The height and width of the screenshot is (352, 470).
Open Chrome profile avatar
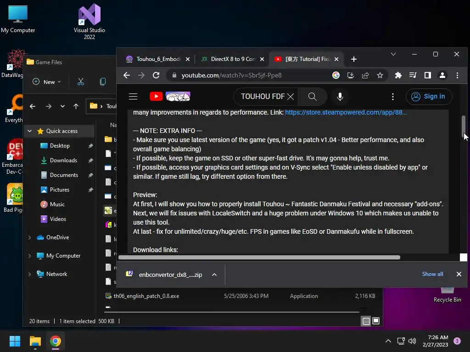coord(442,75)
